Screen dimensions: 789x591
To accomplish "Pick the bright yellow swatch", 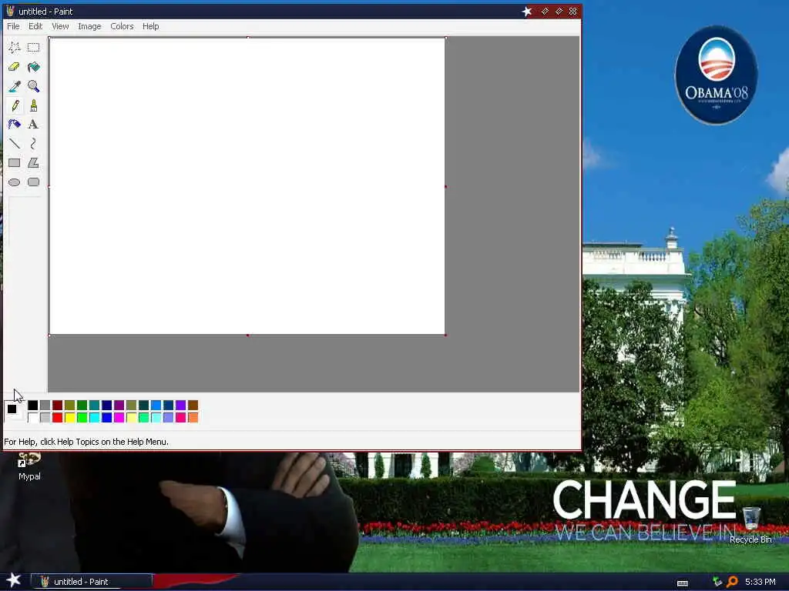I will (69, 418).
